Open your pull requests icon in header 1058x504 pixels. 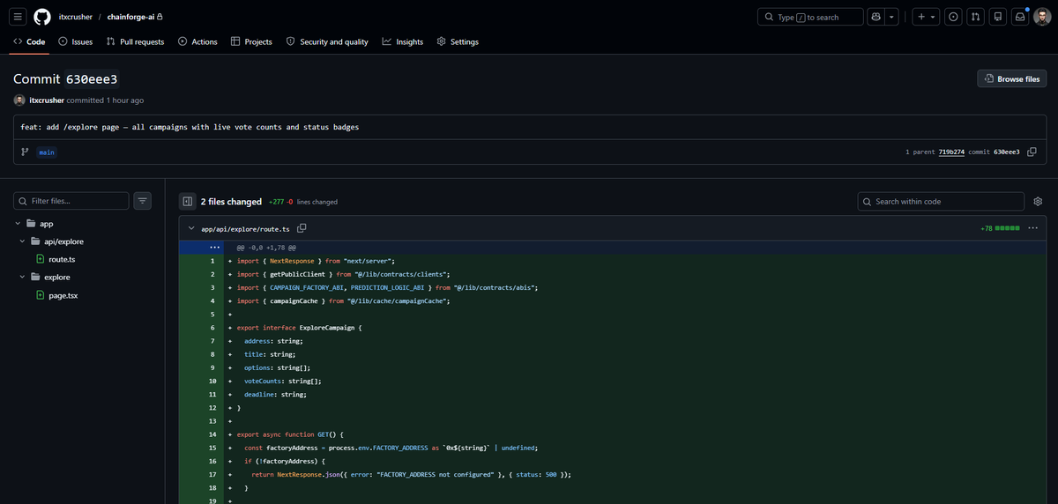coord(975,17)
